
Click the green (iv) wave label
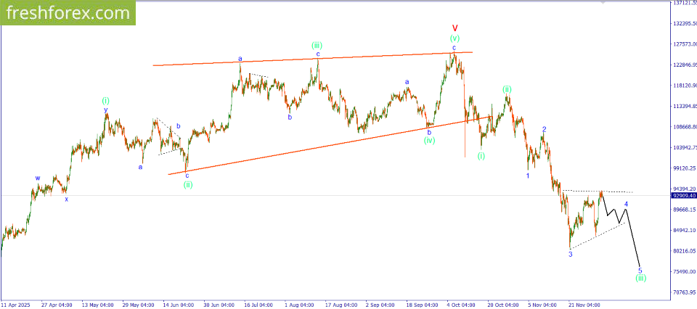430,141
